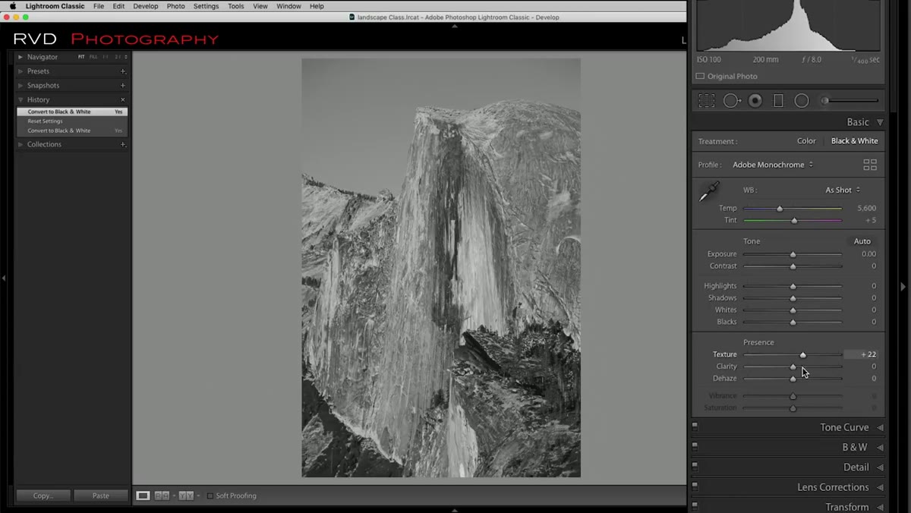Pick the White Balance eyedropper tool
The height and width of the screenshot is (513, 911).
708,191
